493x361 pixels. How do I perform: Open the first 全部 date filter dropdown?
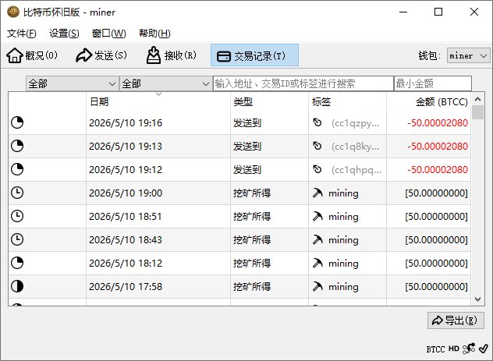click(x=73, y=83)
